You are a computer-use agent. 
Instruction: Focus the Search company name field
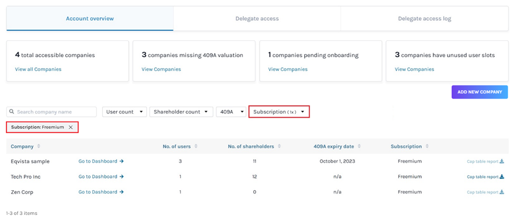[x=52, y=112]
